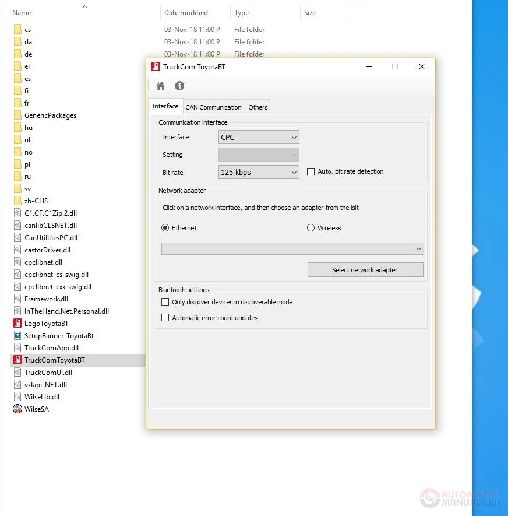Select the ru folder name
508x516 pixels.
(27, 177)
